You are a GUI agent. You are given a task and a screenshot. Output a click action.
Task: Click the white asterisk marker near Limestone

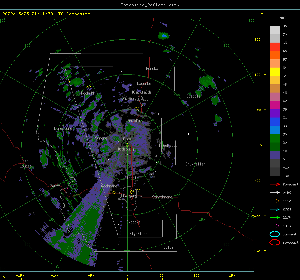click(63, 126)
